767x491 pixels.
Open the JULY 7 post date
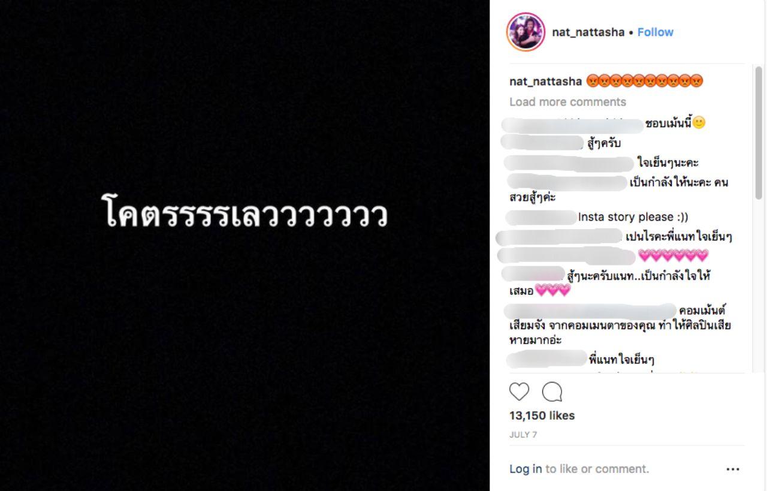point(523,435)
